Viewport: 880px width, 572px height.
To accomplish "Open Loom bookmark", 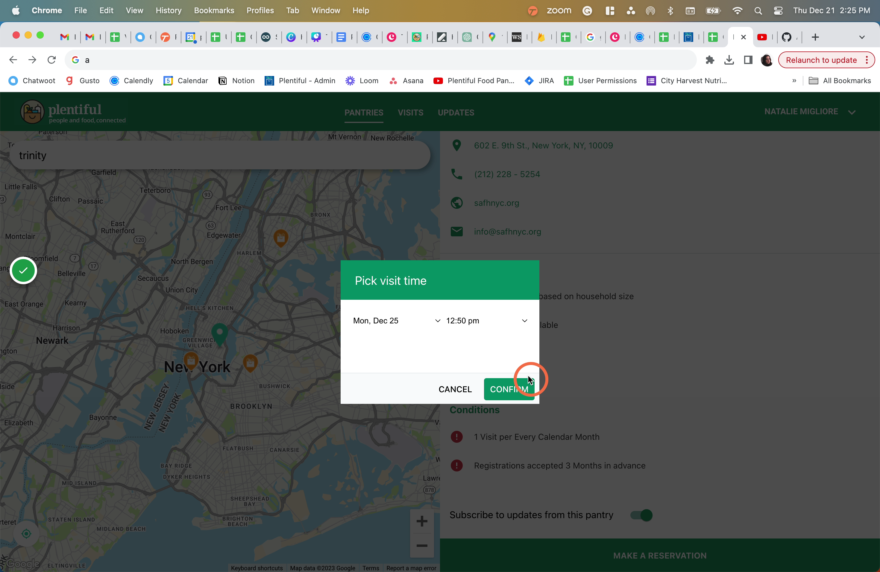I will 362,80.
